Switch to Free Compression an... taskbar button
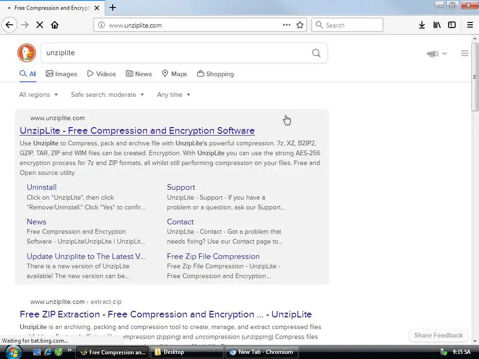479x359 pixels. click(112, 352)
